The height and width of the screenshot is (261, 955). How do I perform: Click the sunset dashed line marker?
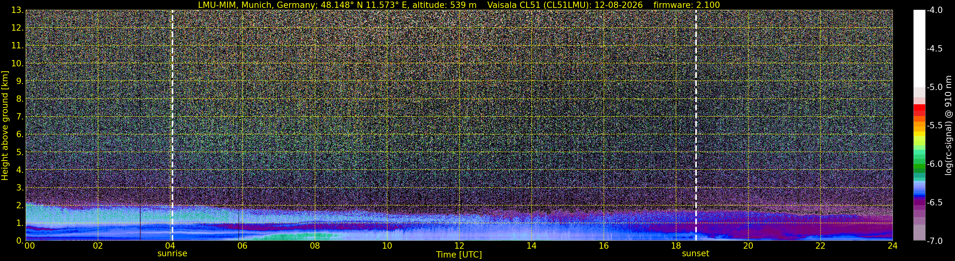[696, 125]
